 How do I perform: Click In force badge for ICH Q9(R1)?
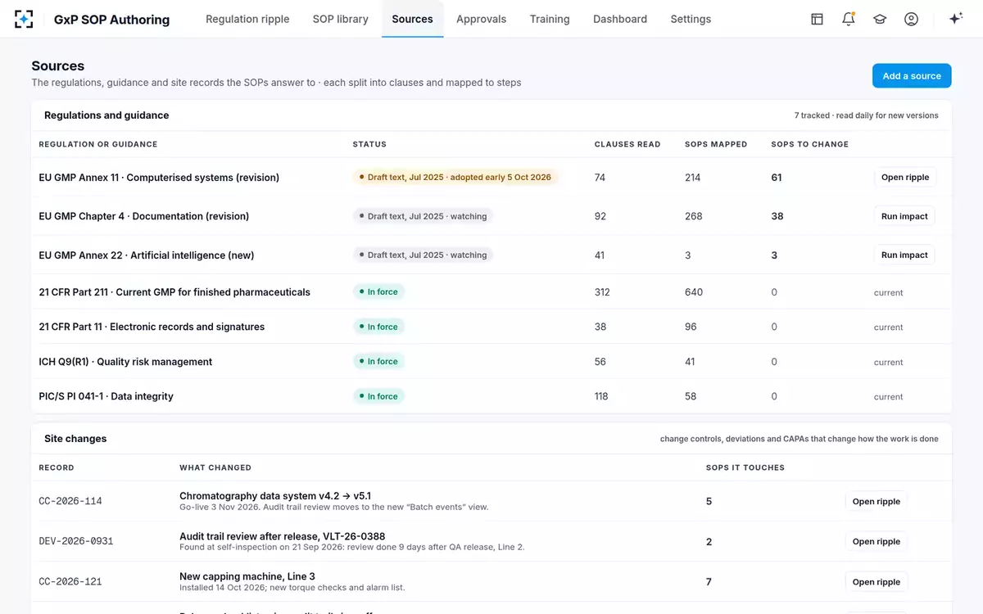click(378, 361)
